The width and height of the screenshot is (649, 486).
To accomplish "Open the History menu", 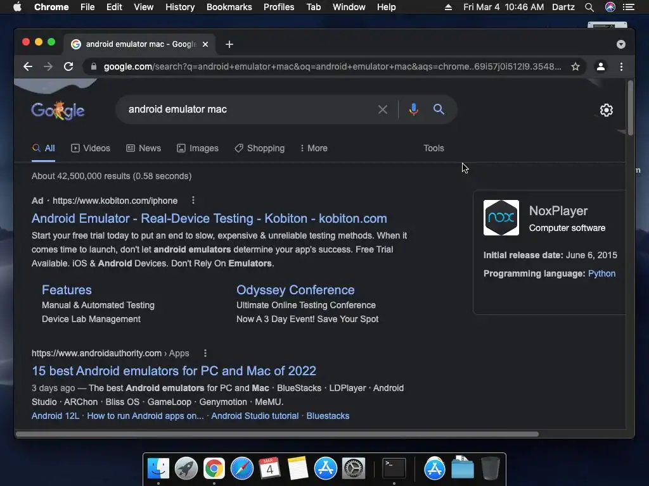I will tap(180, 7).
